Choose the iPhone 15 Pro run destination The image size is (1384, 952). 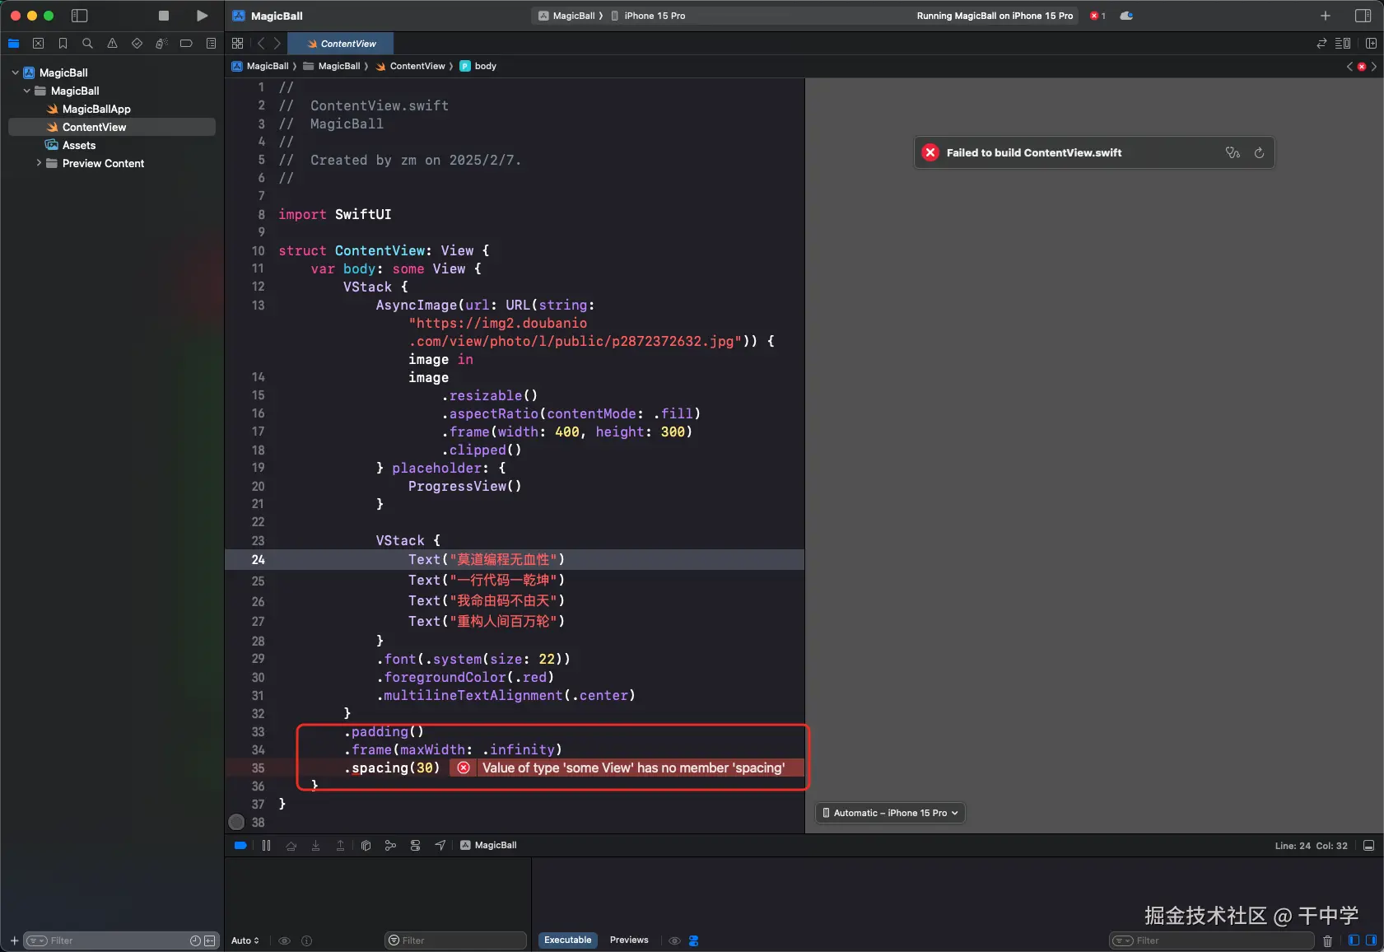[650, 16]
